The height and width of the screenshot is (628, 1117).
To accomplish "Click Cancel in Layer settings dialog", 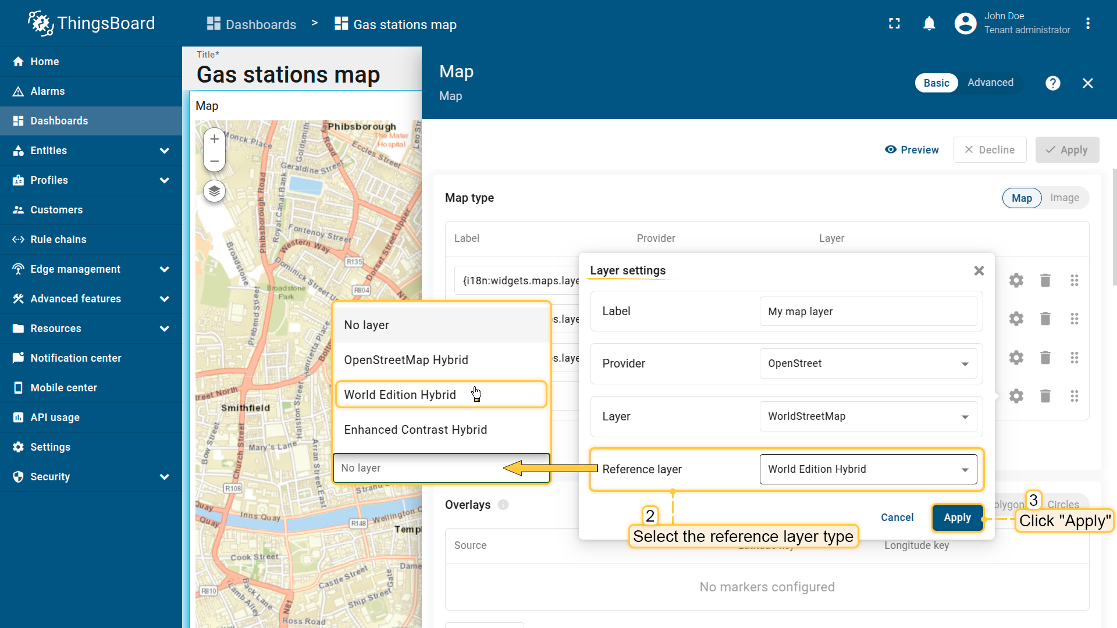I will (897, 518).
